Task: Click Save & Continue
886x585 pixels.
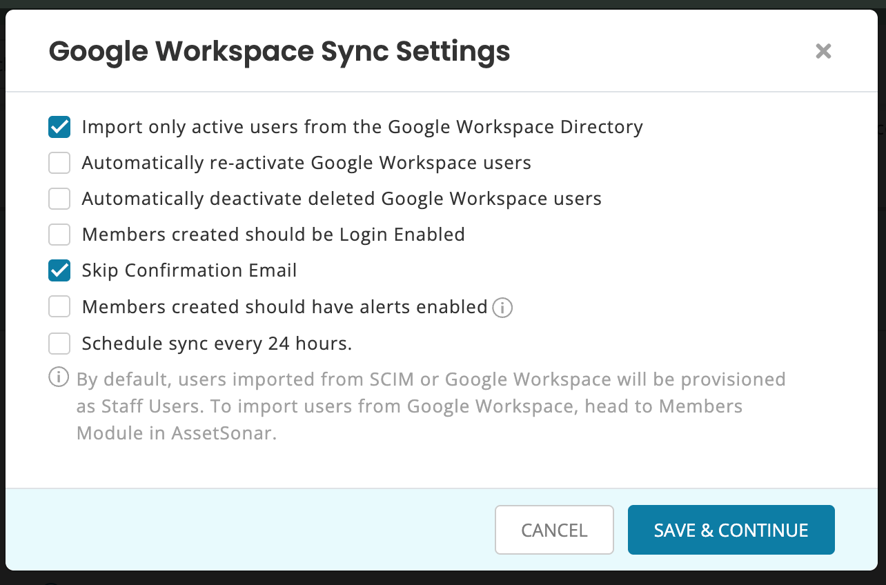Action: [x=731, y=530]
